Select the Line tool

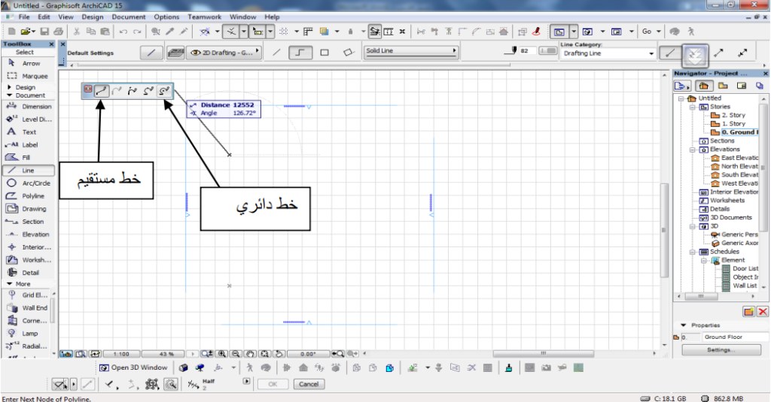pyautogui.click(x=28, y=171)
